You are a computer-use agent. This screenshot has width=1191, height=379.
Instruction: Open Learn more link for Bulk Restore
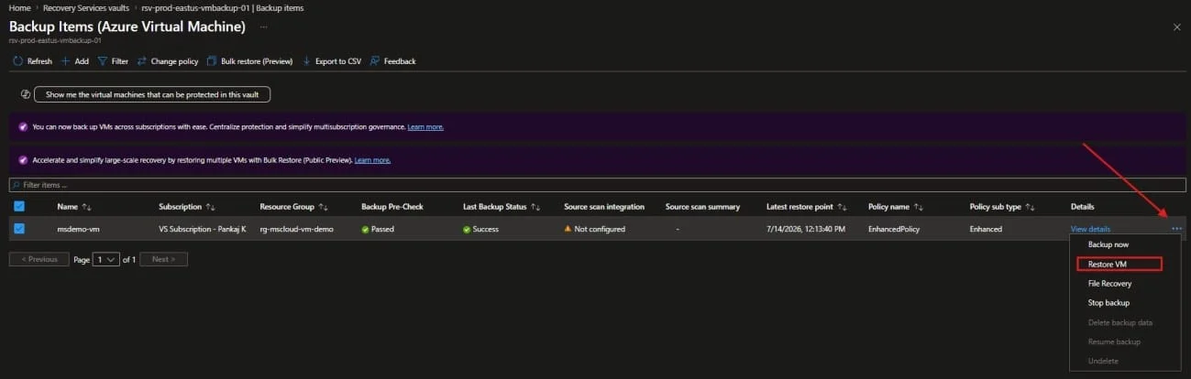point(372,159)
